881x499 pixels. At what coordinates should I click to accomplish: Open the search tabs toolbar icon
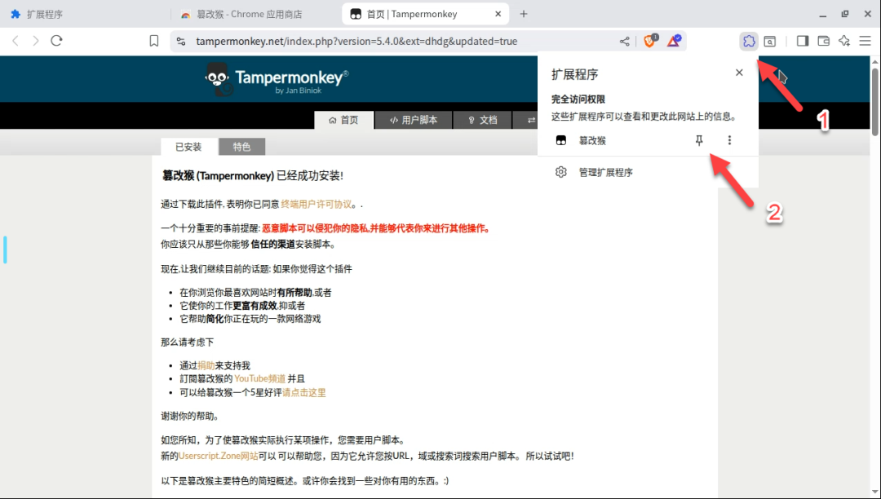tap(770, 41)
